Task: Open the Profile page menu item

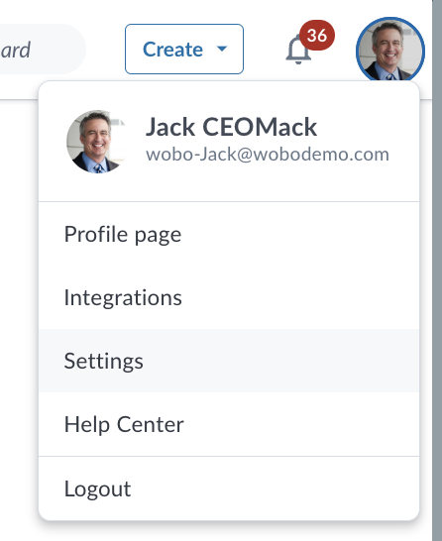Action: coord(229,234)
